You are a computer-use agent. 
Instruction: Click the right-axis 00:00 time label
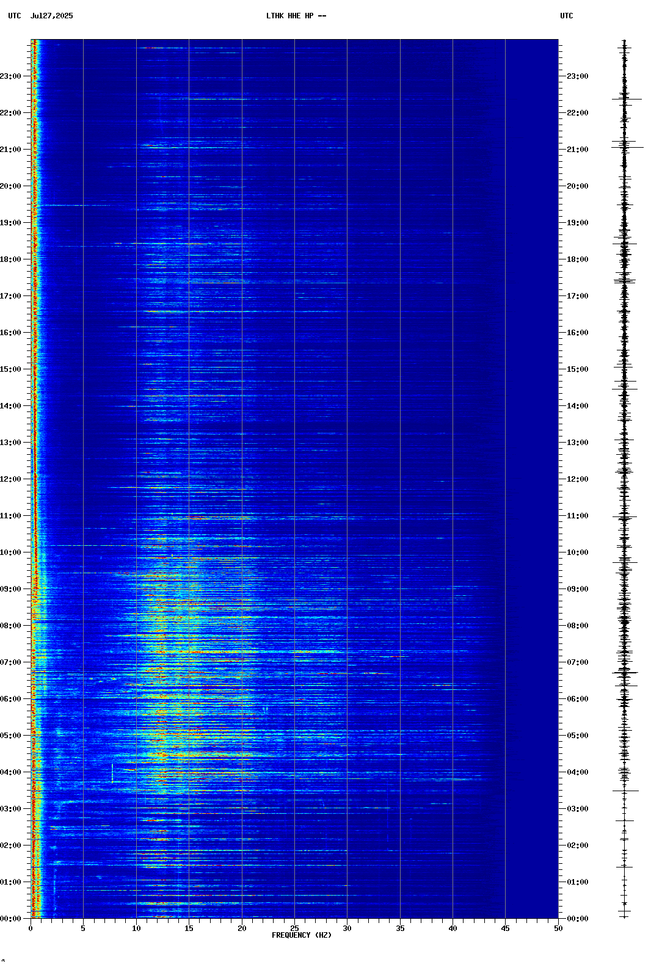[x=578, y=919]
